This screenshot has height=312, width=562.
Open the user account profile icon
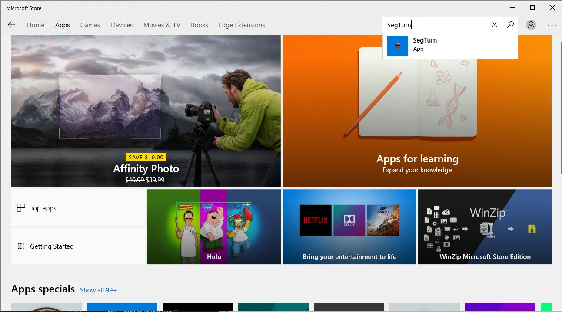[x=531, y=25]
